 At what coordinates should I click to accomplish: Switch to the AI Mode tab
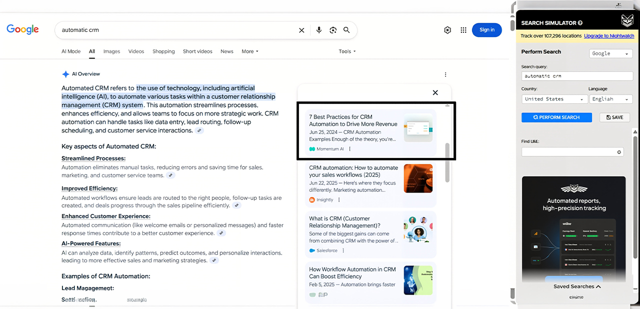[71, 51]
